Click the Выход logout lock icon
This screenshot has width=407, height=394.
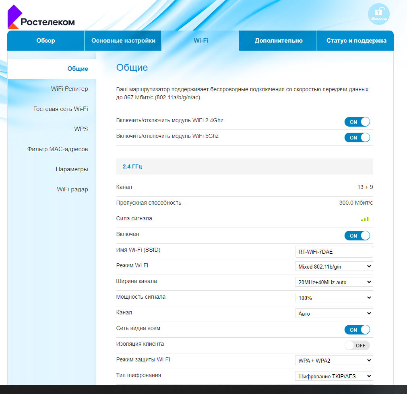click(379, 14)
